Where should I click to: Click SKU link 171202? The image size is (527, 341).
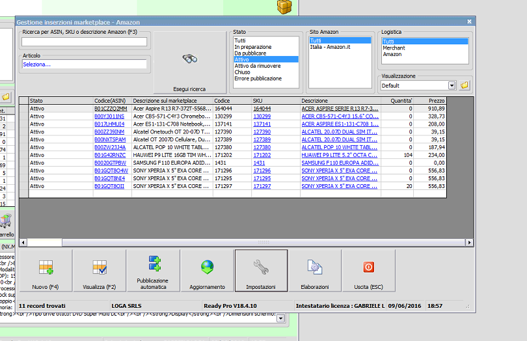click(262, 155)
